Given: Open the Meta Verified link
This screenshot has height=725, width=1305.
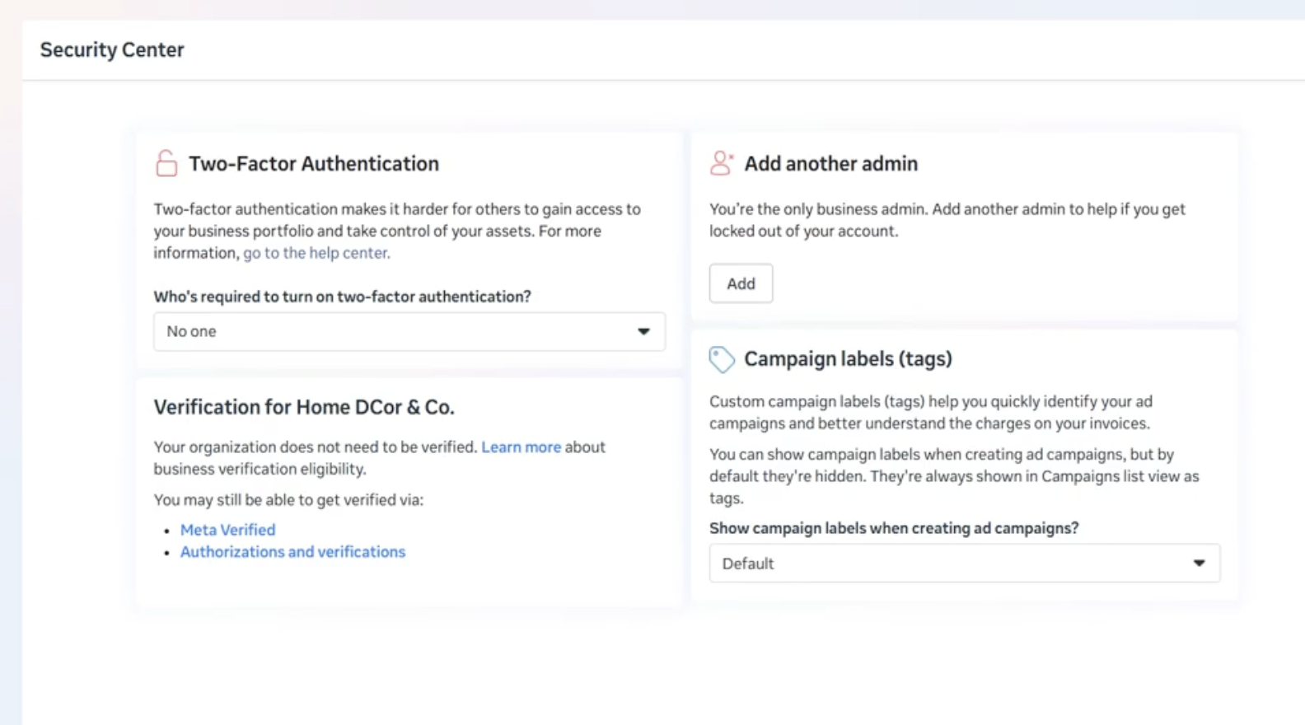Looking at the screenshot, I should (227, 530).
